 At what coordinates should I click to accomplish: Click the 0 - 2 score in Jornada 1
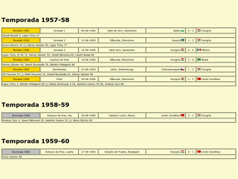coord(191,30)
